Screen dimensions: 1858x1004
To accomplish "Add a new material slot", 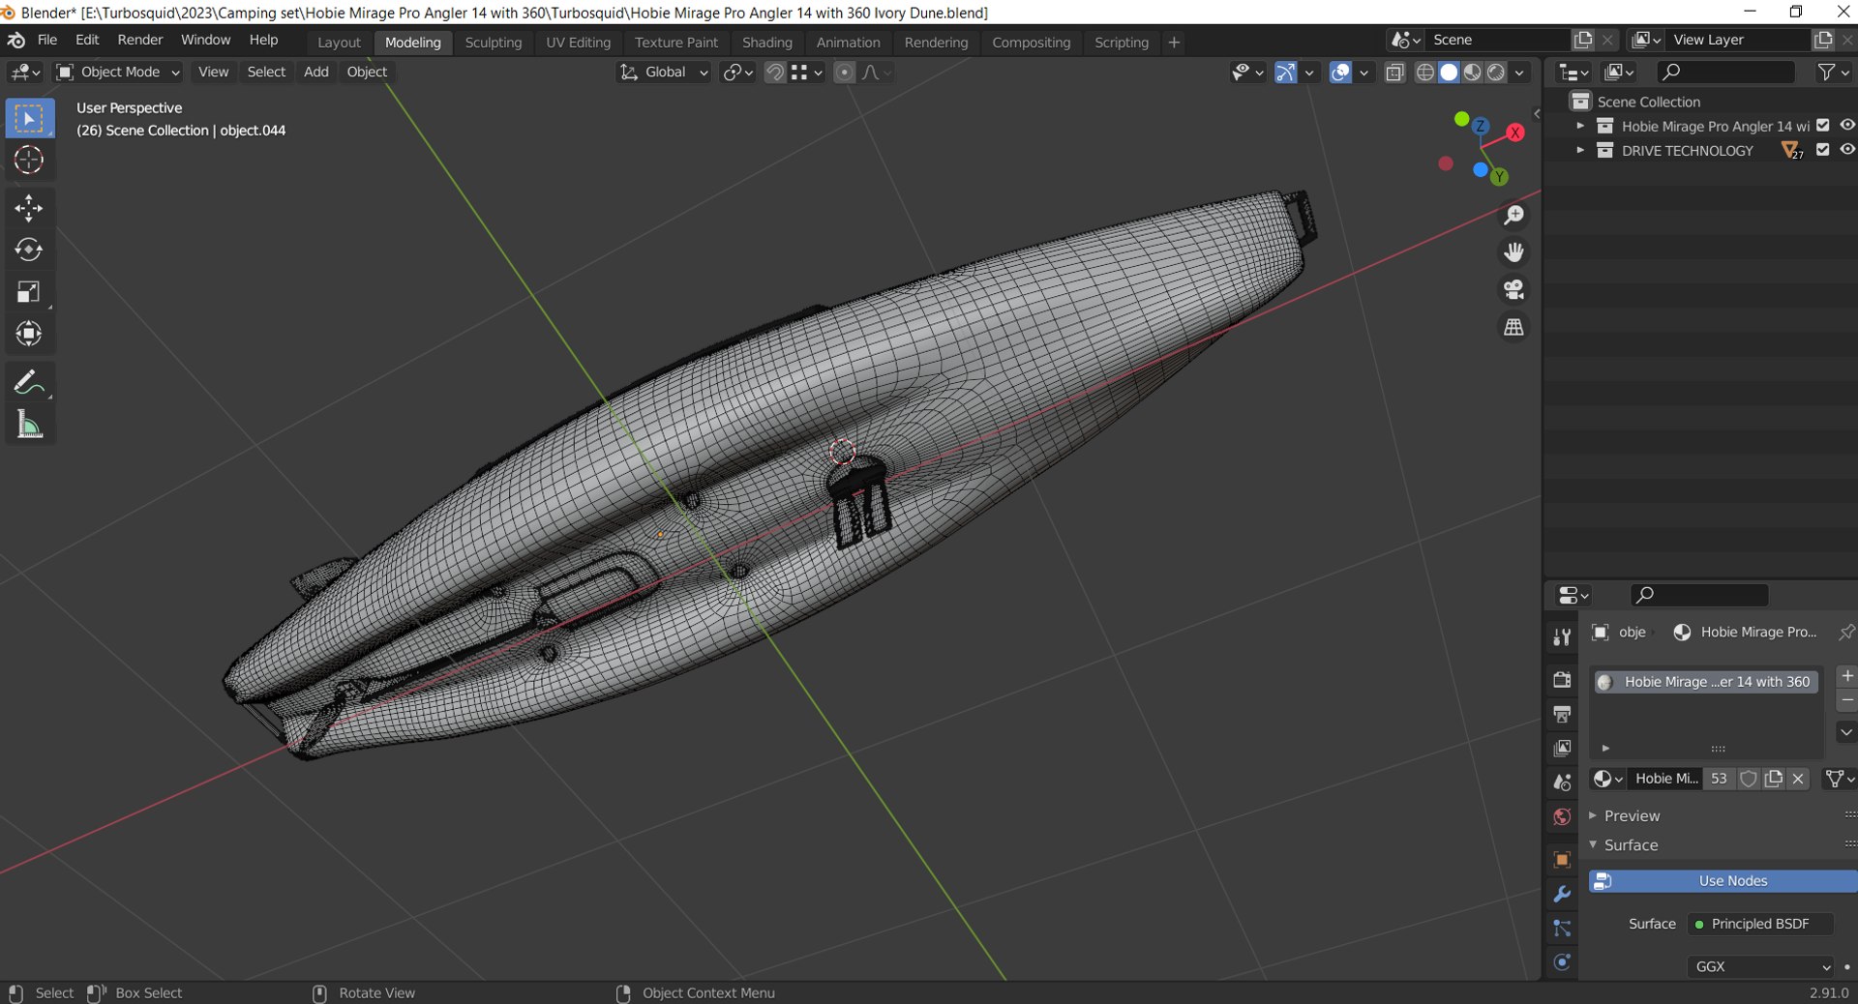I will [1846, 676].
